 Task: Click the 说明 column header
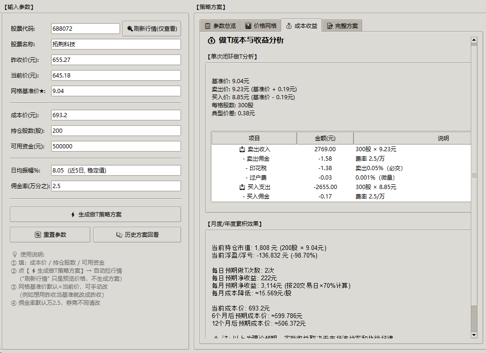coord(412,138)
